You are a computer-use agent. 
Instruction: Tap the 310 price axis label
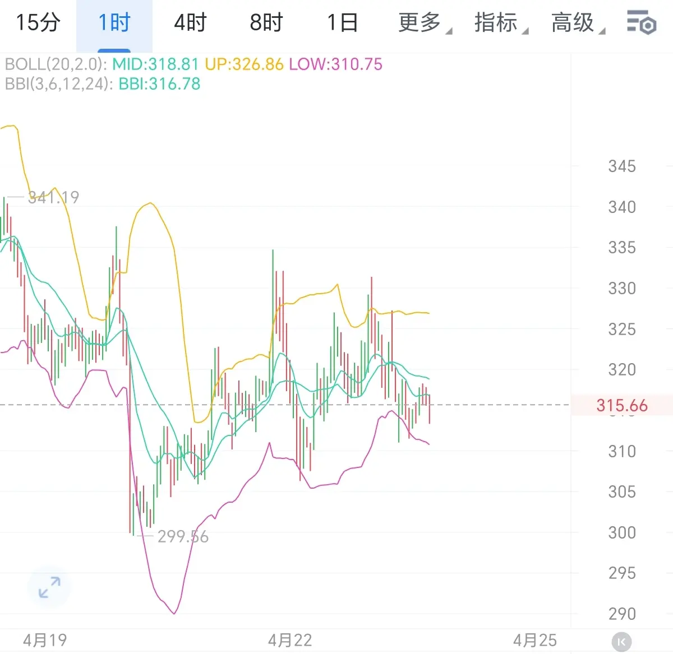[x=622, y=451]
